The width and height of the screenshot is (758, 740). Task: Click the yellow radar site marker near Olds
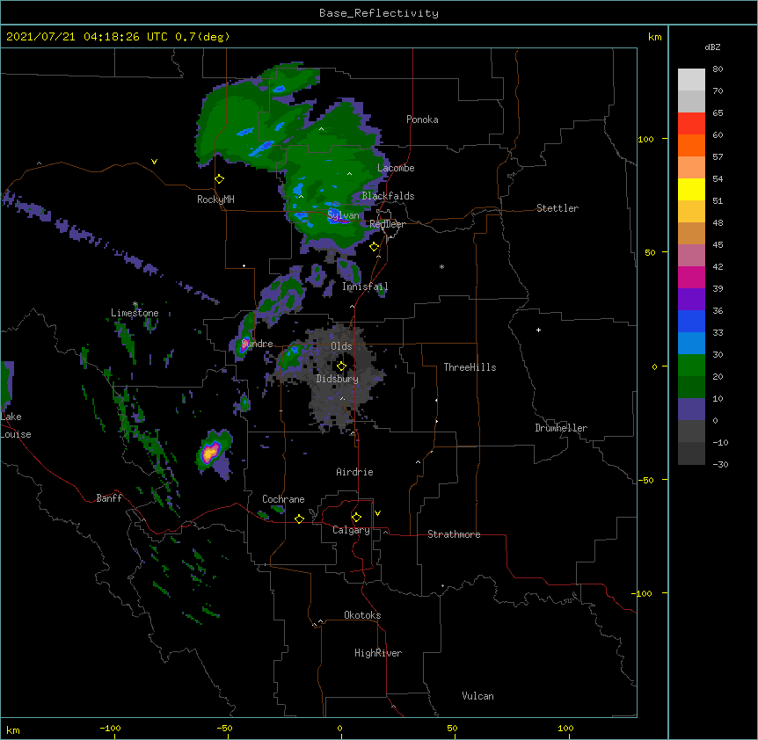click(x=341, y=366)
